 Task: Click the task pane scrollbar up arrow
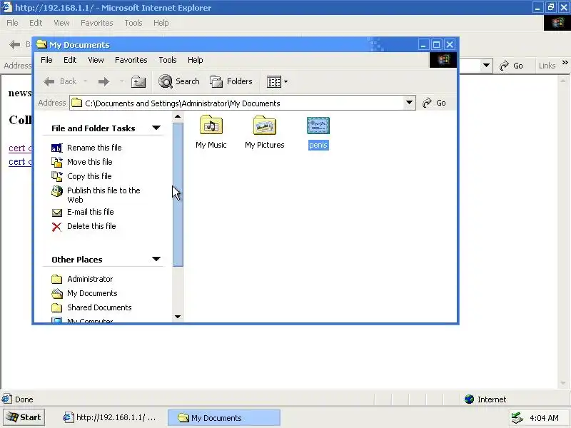pyautogui.click(x=178, y=117)
